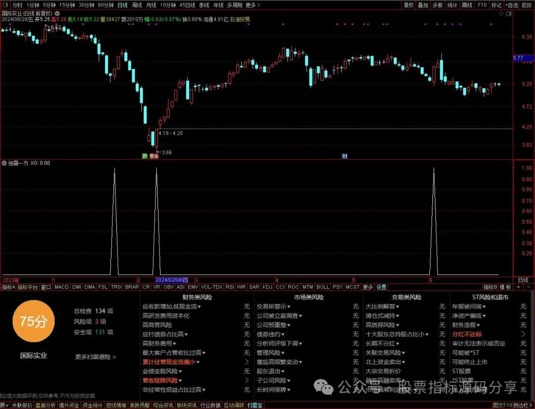Switch to 60分钟 period
This screenshot has height=409, width=535.
point(106,5)
